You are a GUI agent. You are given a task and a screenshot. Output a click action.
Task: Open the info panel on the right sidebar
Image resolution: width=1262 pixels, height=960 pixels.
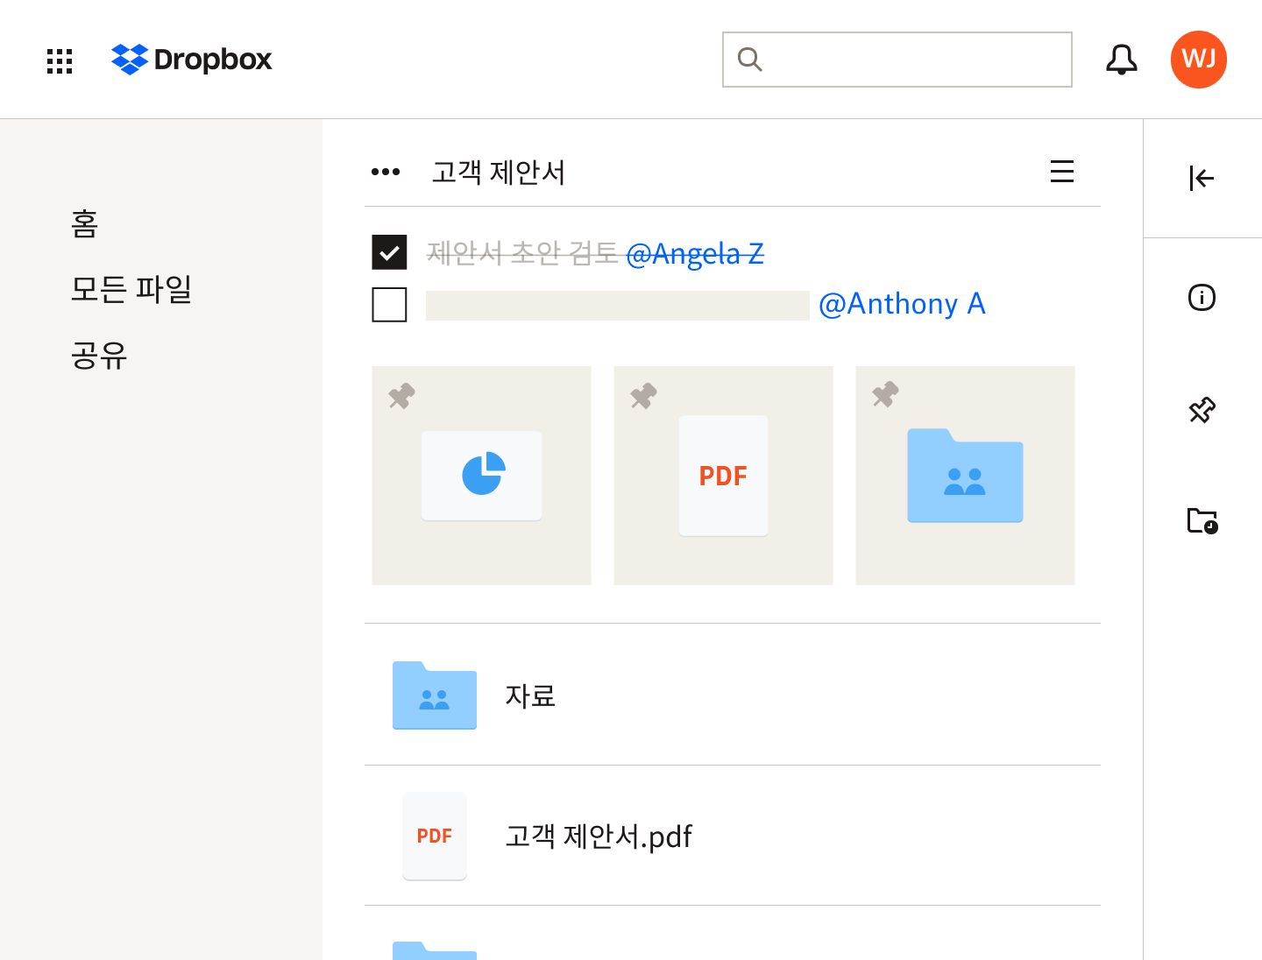pyautogui.click(x=1202, y=298)
